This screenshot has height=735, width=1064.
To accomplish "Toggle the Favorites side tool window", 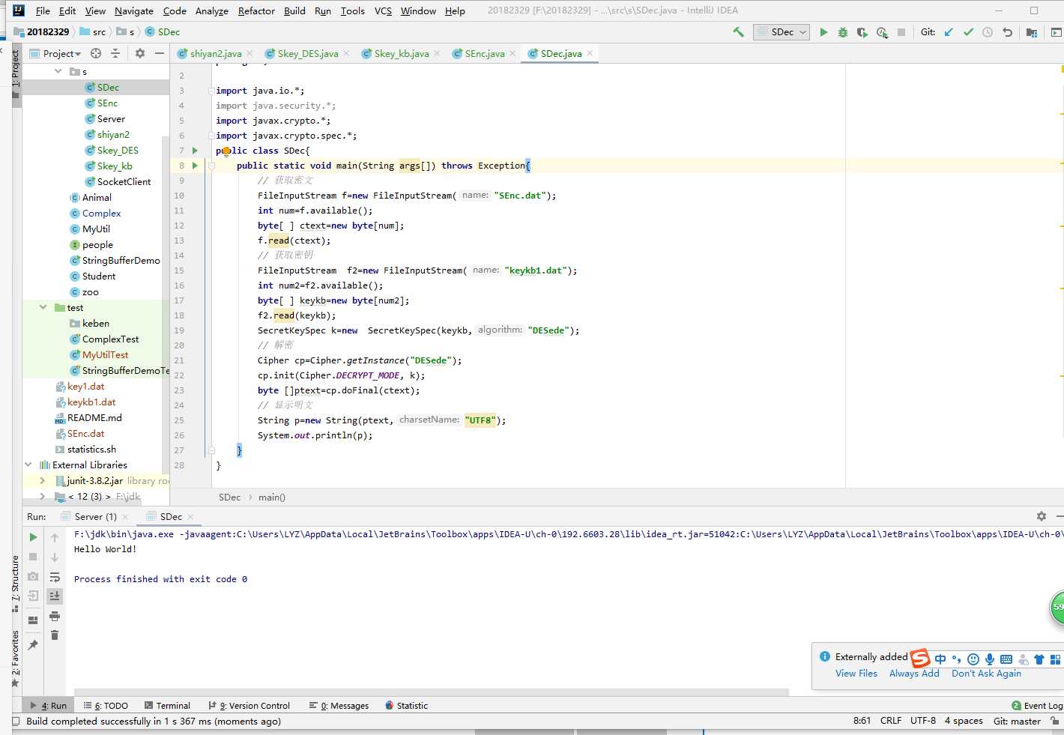I will point(16,658).
